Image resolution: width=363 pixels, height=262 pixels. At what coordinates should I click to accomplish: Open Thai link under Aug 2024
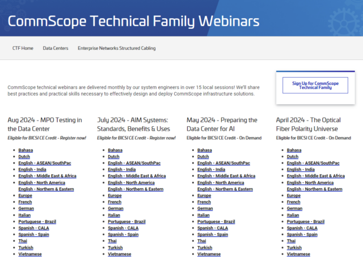pyautogui.click(x=23, y=241)
